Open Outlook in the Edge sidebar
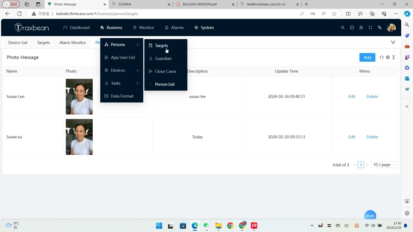Viewport: 413px width, 232px height. (x=407, y=78)
